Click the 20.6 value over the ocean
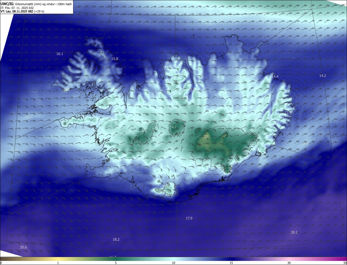 click(x=23, y=247)
